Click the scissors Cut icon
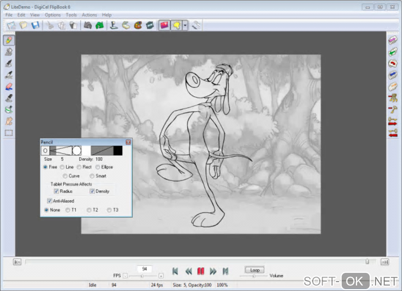 (50, 25)
